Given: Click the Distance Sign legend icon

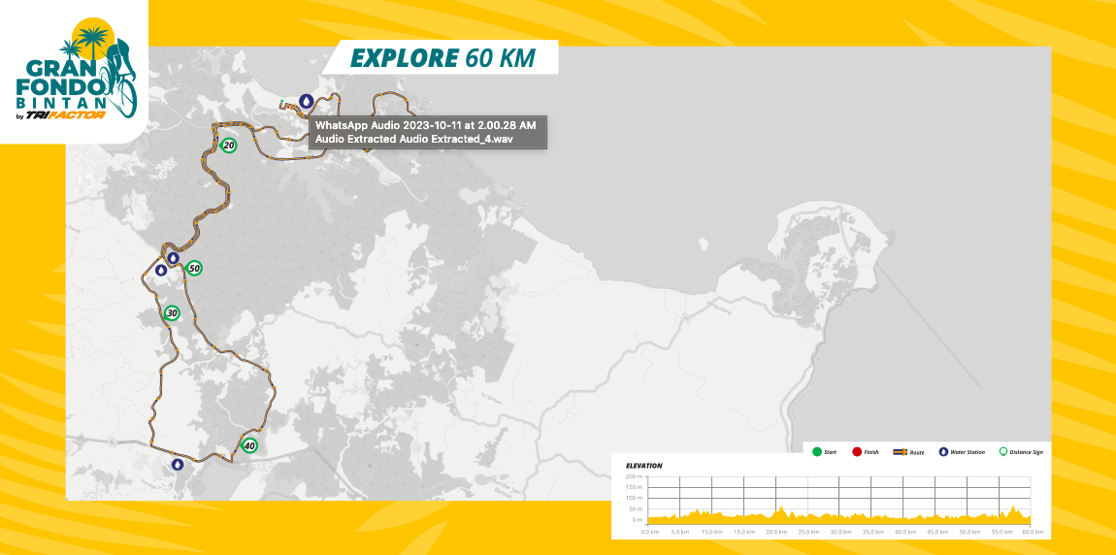Looking at the screenshot, I should click(1003, 452).
